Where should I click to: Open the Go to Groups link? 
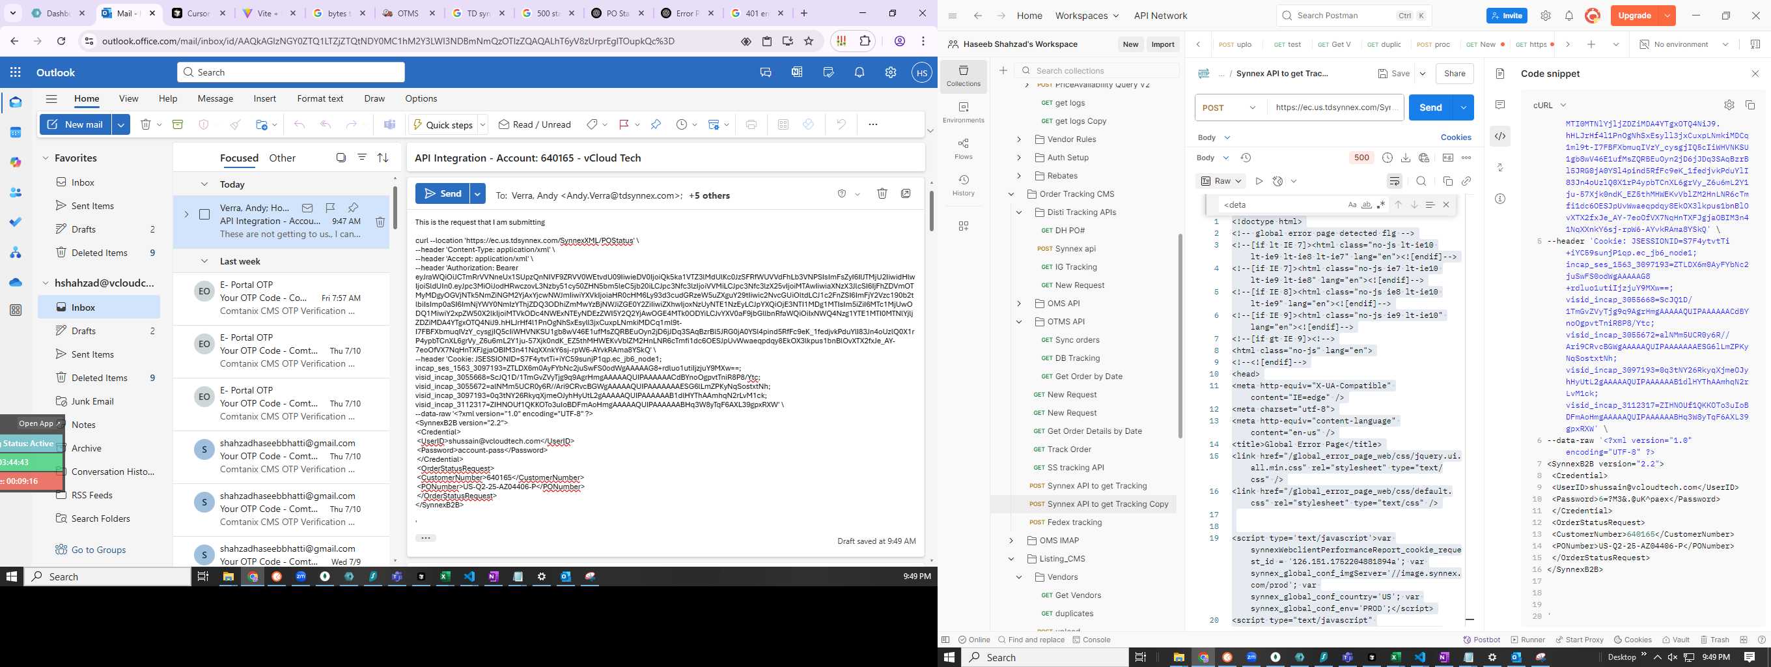pyautogui.click(x=98, y=550)
